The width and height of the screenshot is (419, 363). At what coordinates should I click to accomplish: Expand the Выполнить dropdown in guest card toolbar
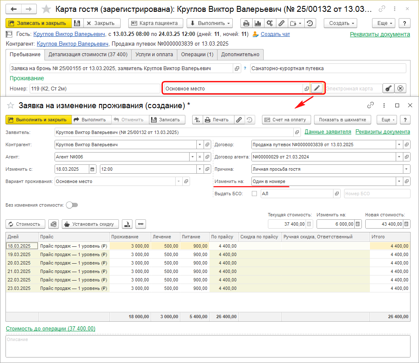point(210,23)
